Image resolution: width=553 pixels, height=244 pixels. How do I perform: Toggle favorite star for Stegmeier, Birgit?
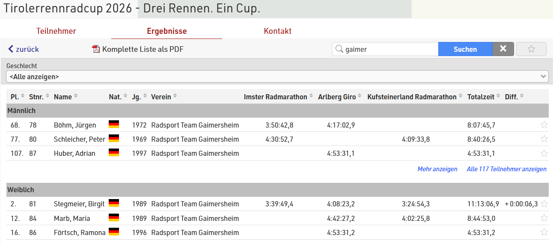tap(544, 204)
